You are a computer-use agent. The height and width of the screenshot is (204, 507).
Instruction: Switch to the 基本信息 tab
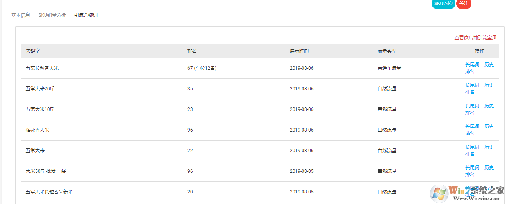pyautogui.click(x=21, y=15)
